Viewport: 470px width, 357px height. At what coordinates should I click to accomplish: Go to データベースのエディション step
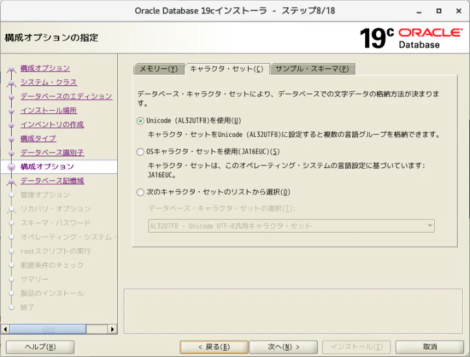coord(66,96)
